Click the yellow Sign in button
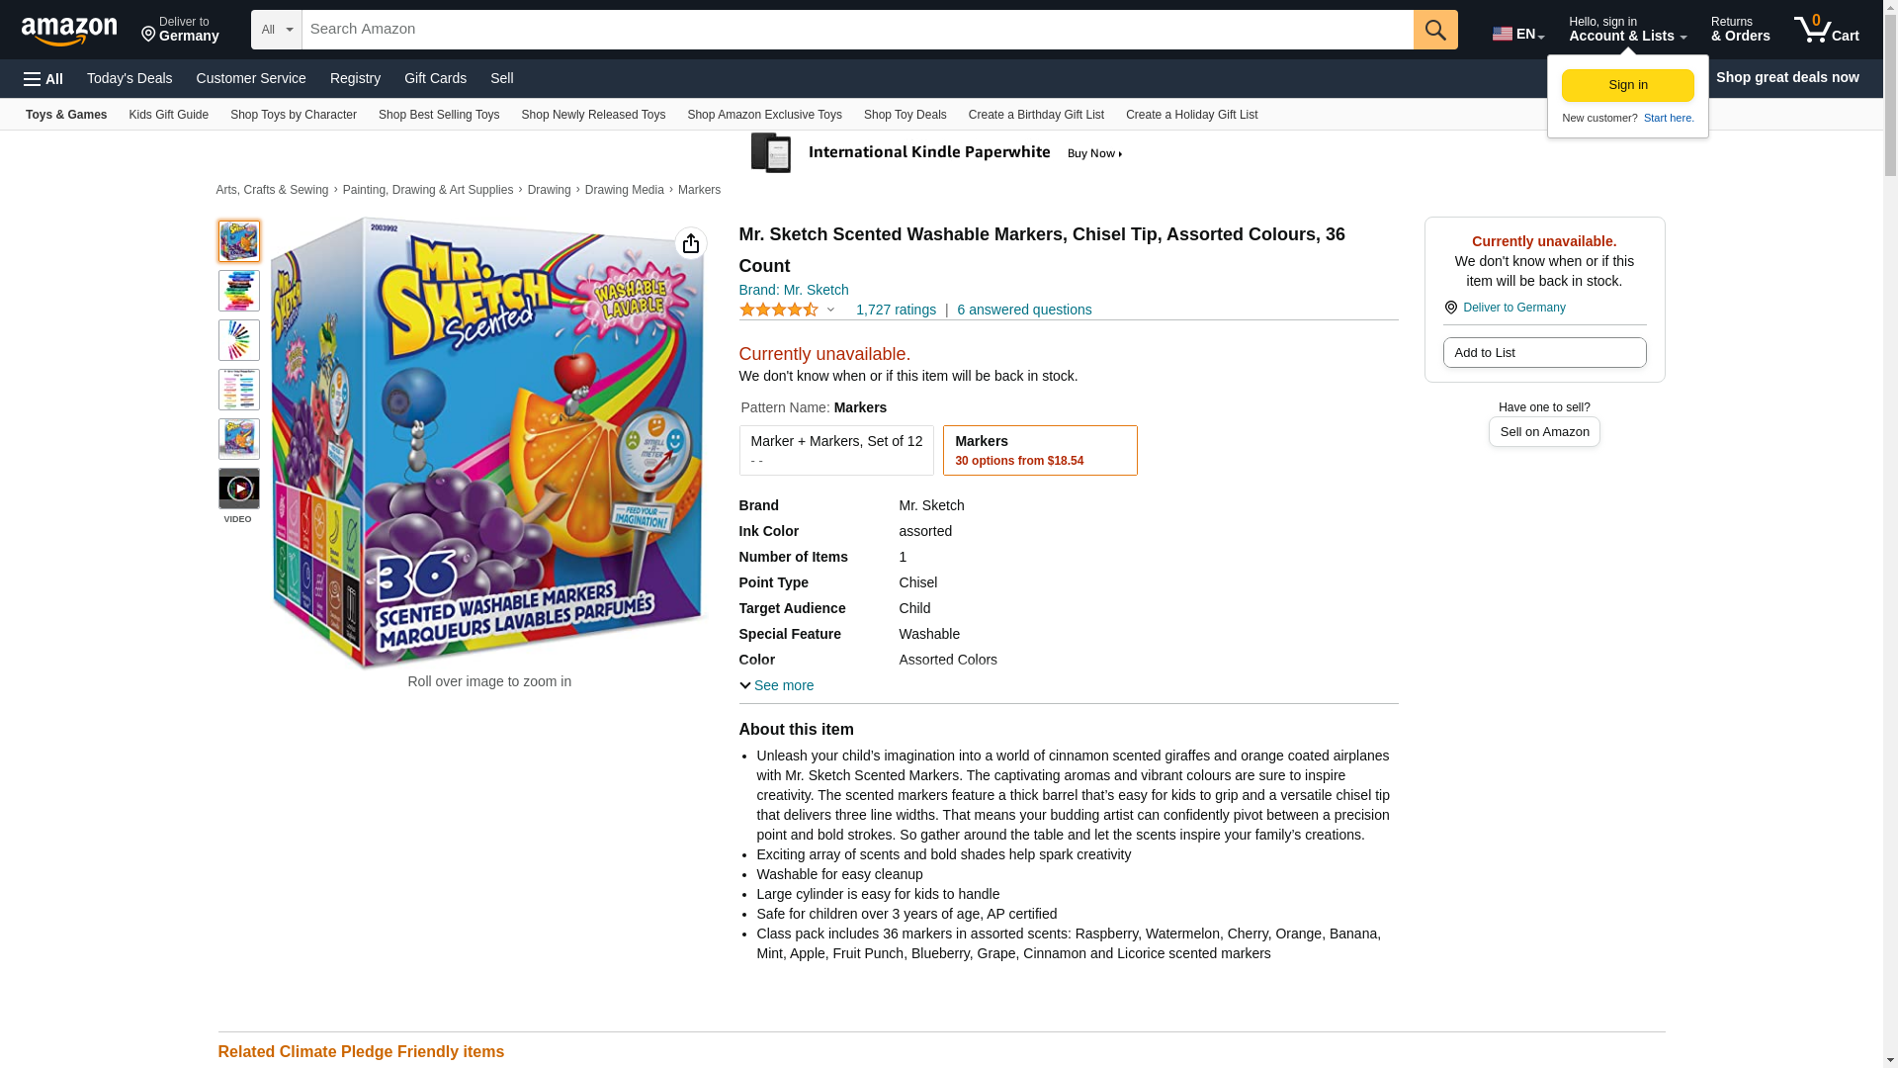Viewport: 1898px width, 1068px height. click(1627, 85)
